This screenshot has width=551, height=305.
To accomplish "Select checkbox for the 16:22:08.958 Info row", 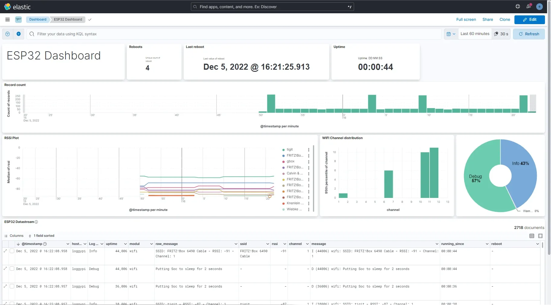I will click(12, 251).
